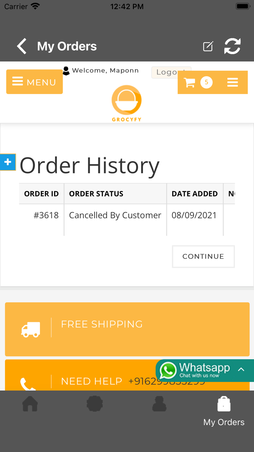Expand the hamburger menu beside cart
Screen dimensions: 254x452
[233, 82]
